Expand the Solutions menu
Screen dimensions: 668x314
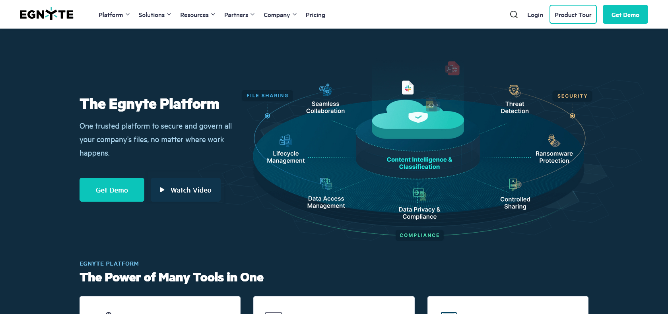[x=155, y=15]
